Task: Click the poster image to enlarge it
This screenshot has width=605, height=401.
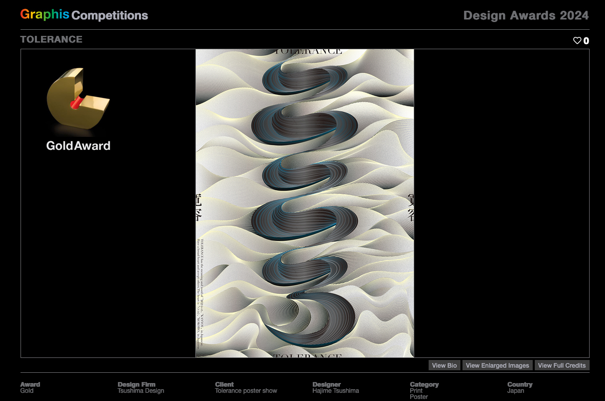Action: click(x=305, y=203)
